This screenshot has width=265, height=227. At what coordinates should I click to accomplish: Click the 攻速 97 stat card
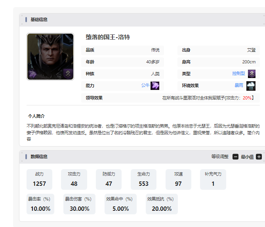(178, 179)
